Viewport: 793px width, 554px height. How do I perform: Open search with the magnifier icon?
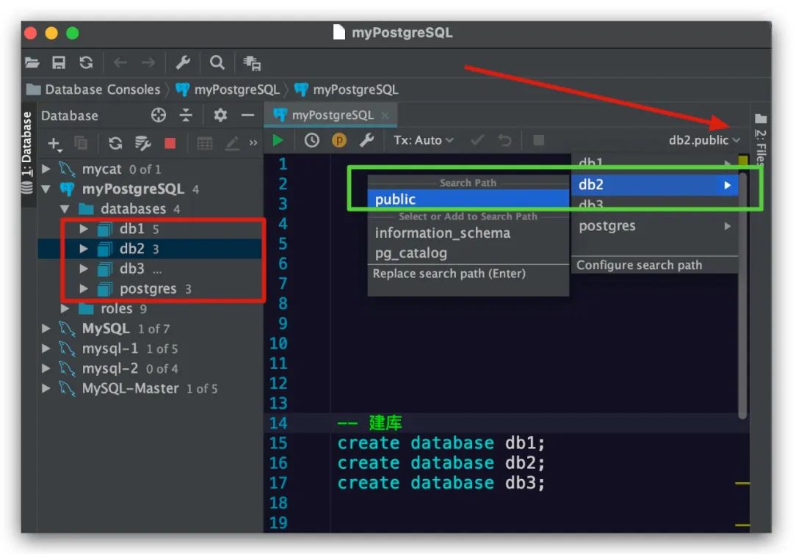[x=217, y=62]
